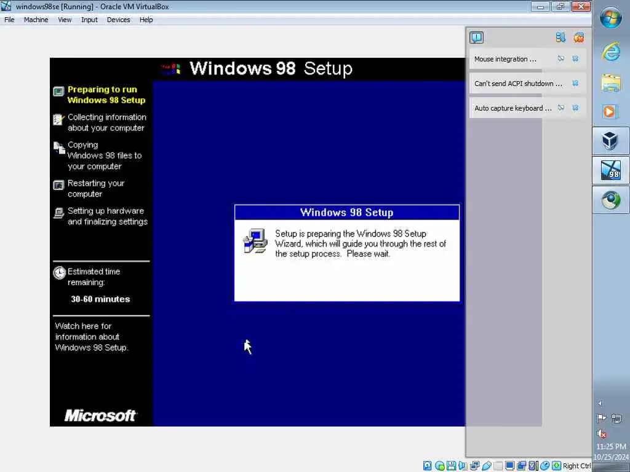630x472 pixels.
Task: Click the muted volume tray icon
Action: tap(602, 433)
